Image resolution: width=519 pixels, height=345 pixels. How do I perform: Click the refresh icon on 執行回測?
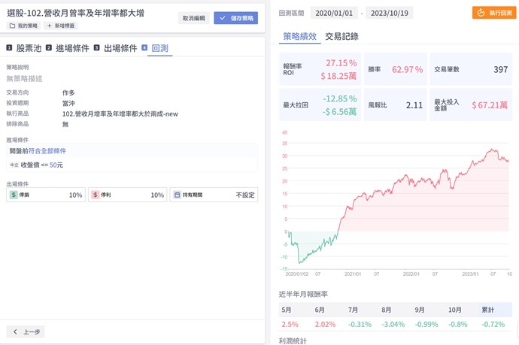pyautogui.click(x=481, y=14)
